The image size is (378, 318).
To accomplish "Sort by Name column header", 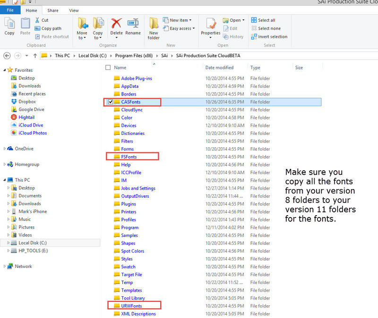I will (120, 67).
